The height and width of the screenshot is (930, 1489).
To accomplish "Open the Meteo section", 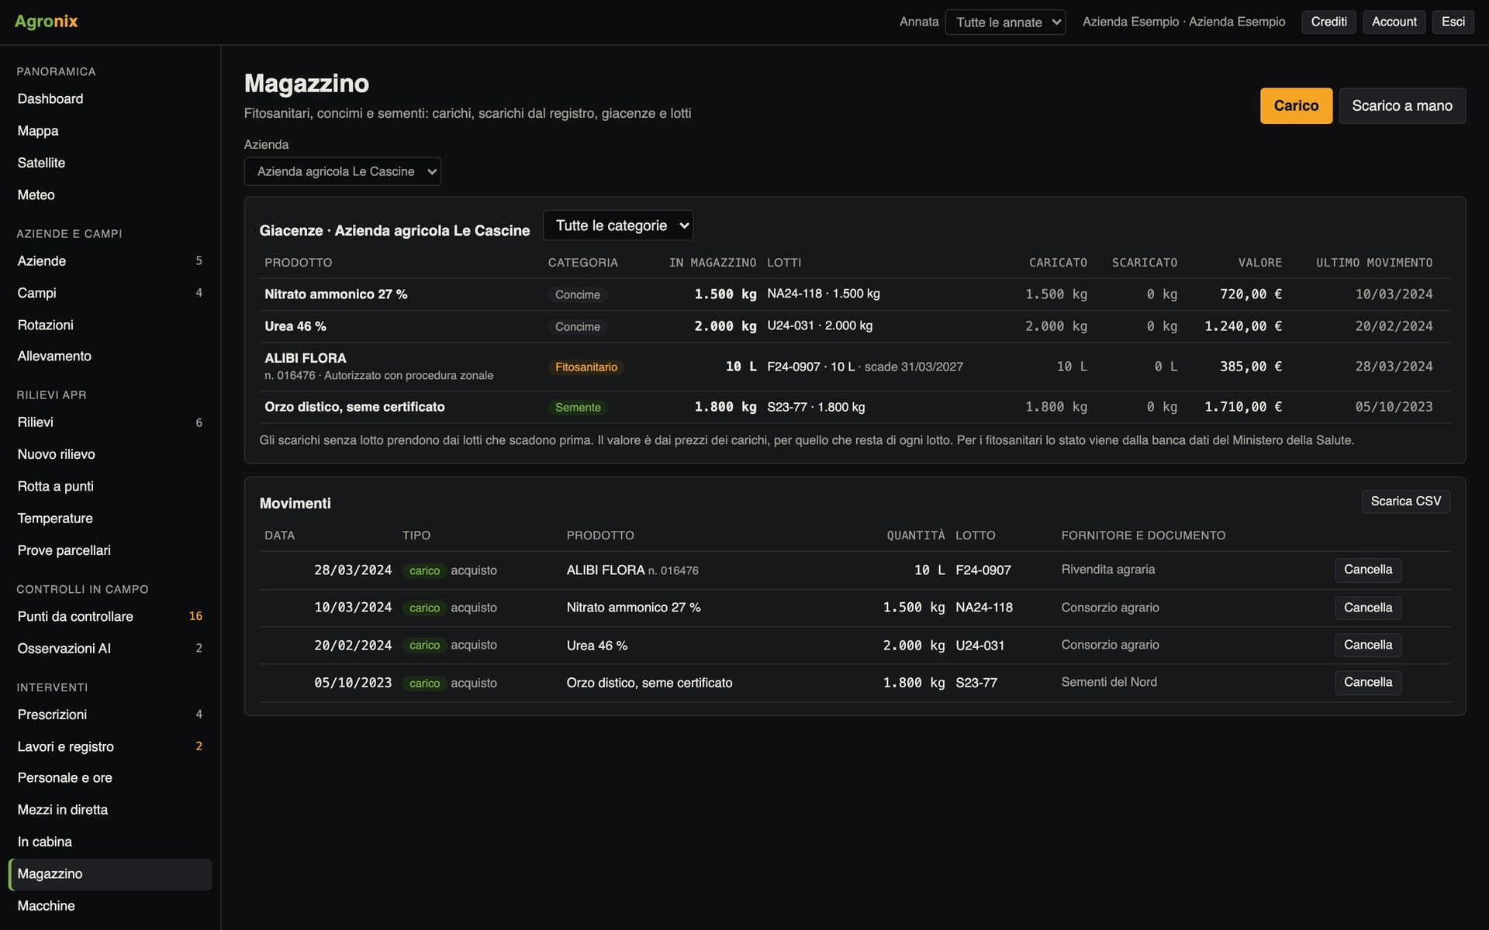I will pyautogui.click(x=110, y=195).
